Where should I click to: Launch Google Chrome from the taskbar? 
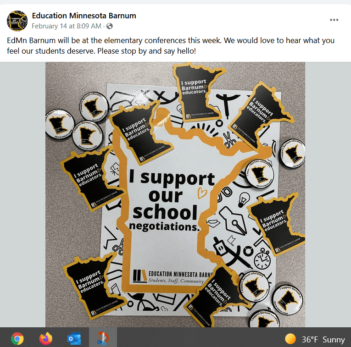click(17, 338)
